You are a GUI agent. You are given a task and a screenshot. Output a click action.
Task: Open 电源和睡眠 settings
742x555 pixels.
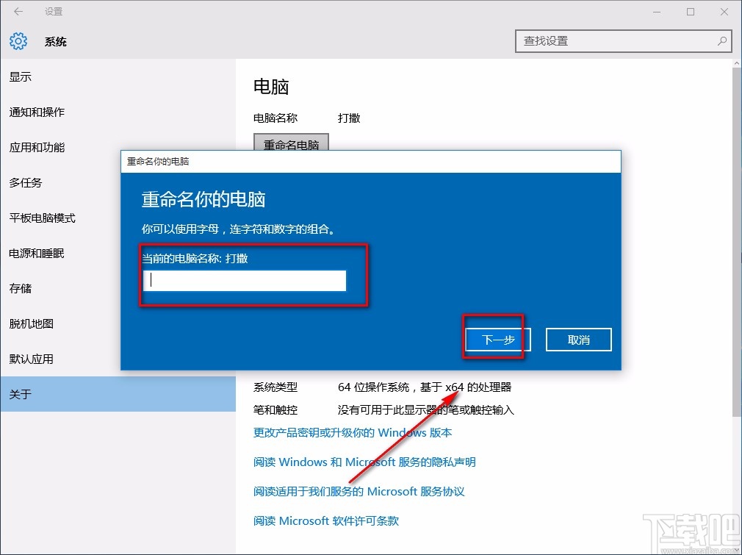pos(36,253)
